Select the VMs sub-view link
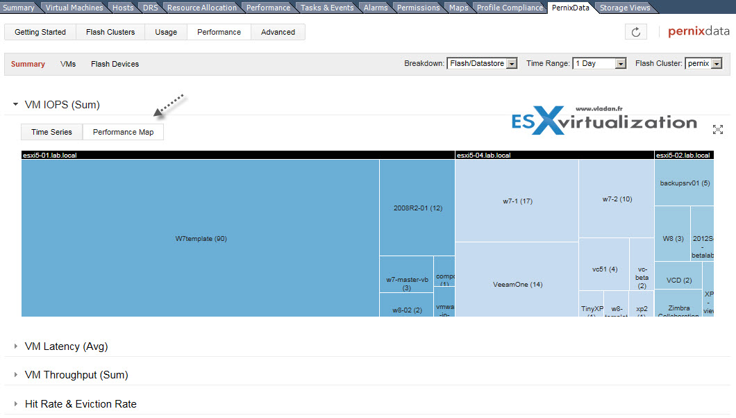Screen dimensions: 736x418 pos(68,64)
